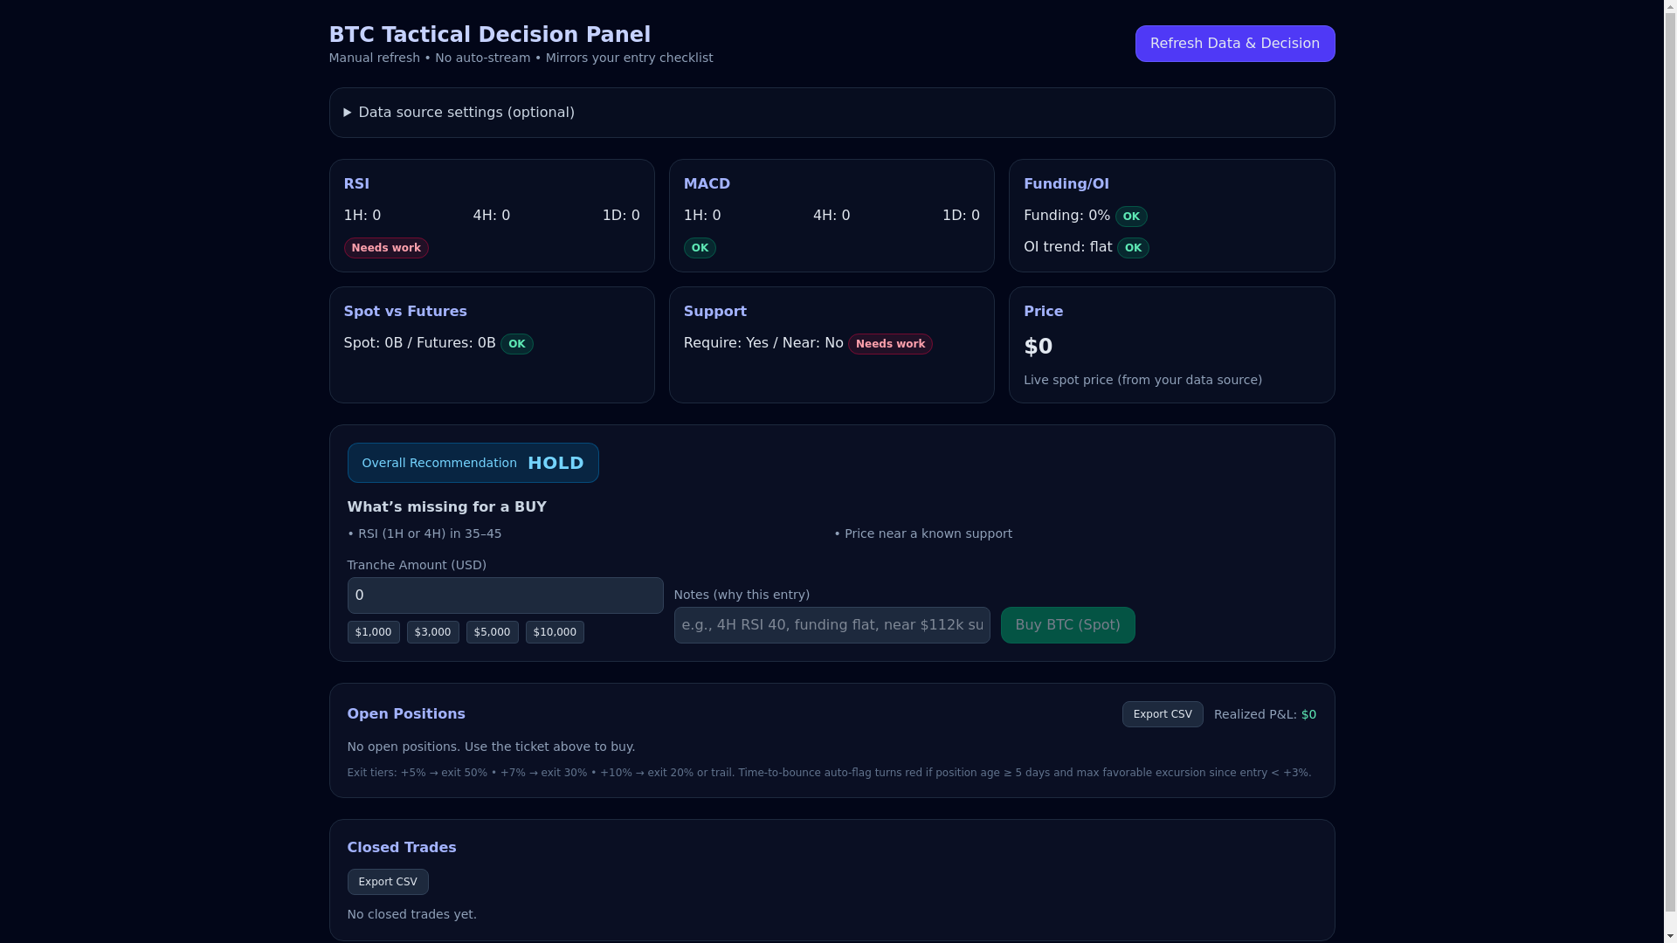This screenshot has height=943, width=1677.
Task: Click 'What's missing for a BUY' heading
Action: pyautogui.click(x=446, y=507)
